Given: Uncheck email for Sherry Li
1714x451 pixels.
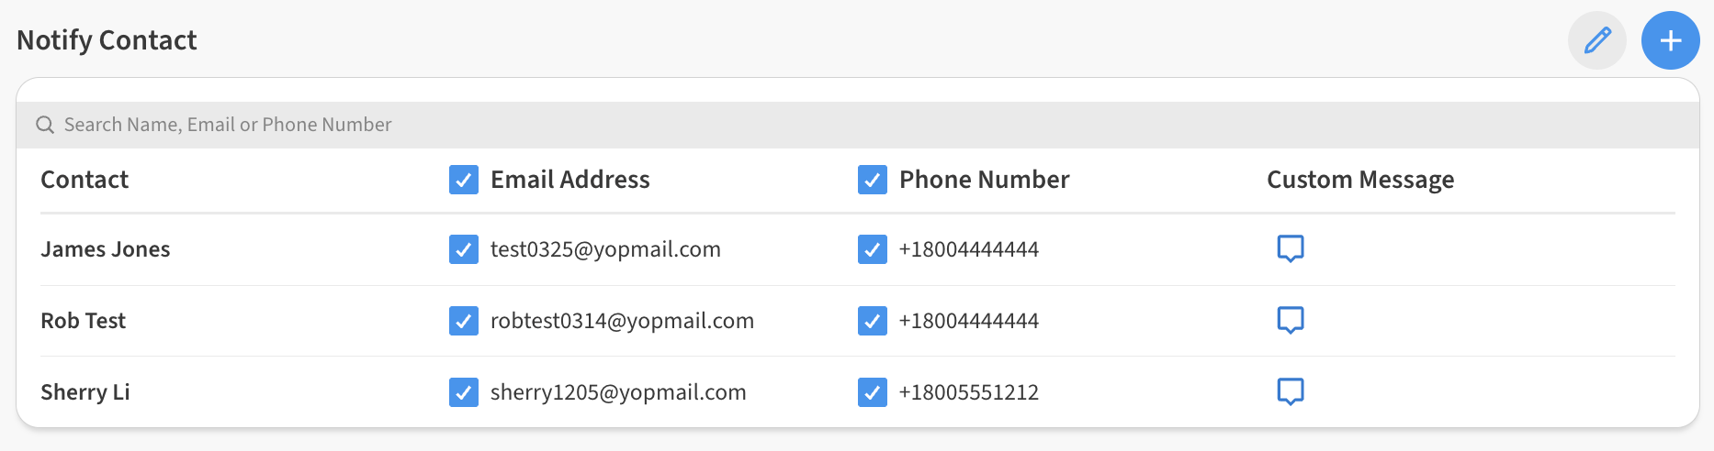Looking at the screenshot, I should click(464, 392).
